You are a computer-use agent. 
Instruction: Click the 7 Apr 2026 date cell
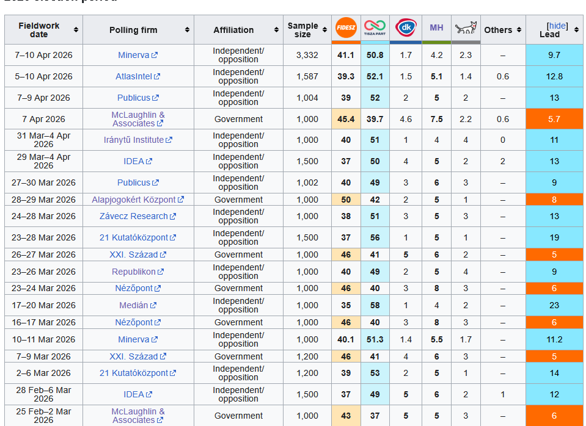click(43, 119)
